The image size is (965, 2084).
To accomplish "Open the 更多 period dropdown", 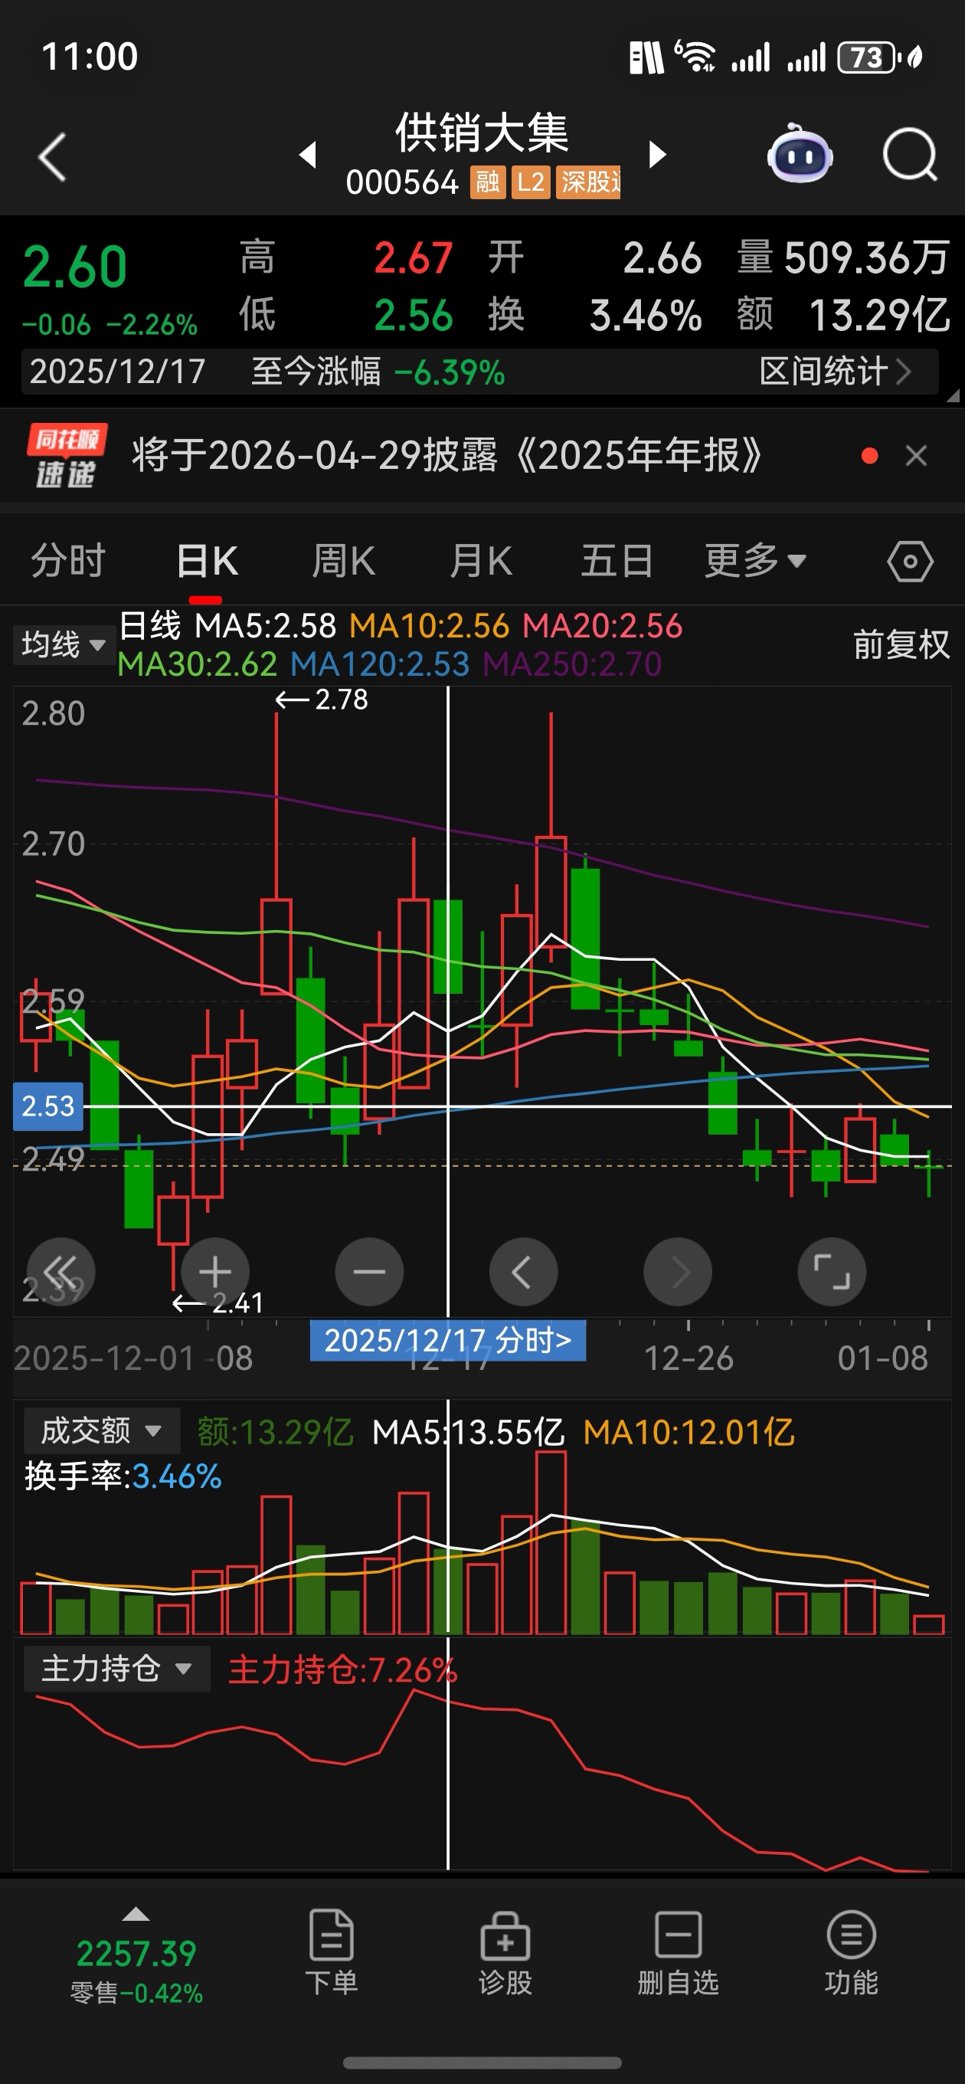I will pyautogui.click(x=754, y=561).
